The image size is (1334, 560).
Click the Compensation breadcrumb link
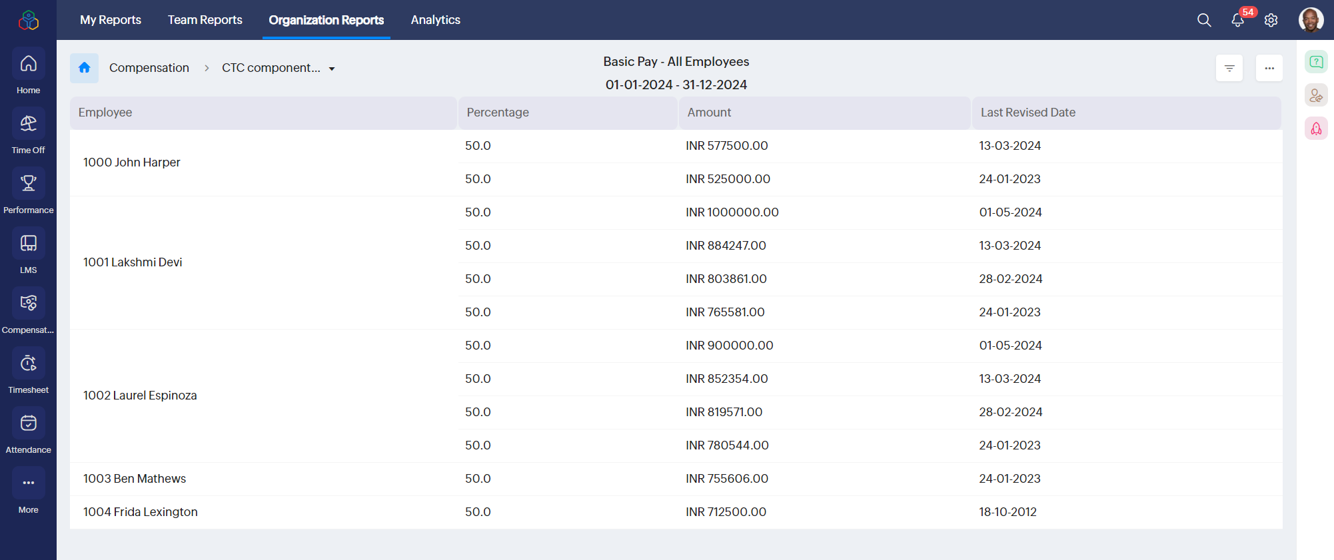[x=149, y=68]
